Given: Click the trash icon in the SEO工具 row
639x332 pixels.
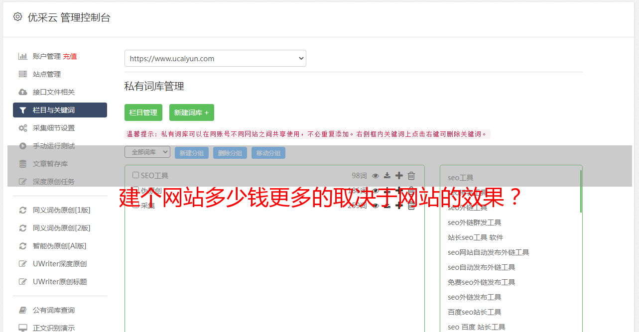Looking at the screenshot, I should (x=411, y=176).
